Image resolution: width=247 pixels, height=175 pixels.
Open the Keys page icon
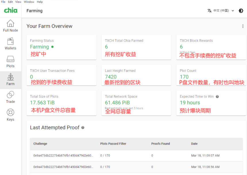pyautogui.click(x=10, y=113)
